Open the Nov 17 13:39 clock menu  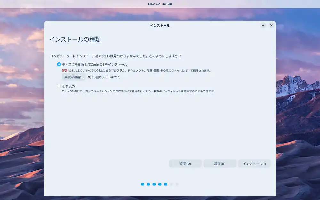(160, 4)
